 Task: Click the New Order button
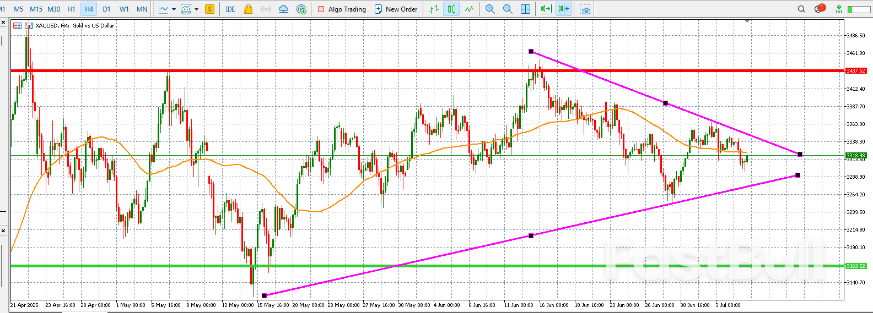coord(396,9)
